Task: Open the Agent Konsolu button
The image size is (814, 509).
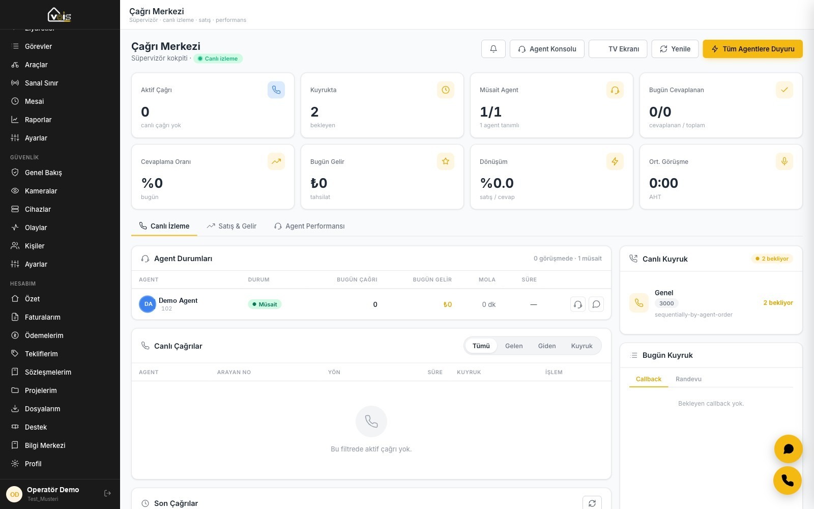Action: tap(547, 49)
